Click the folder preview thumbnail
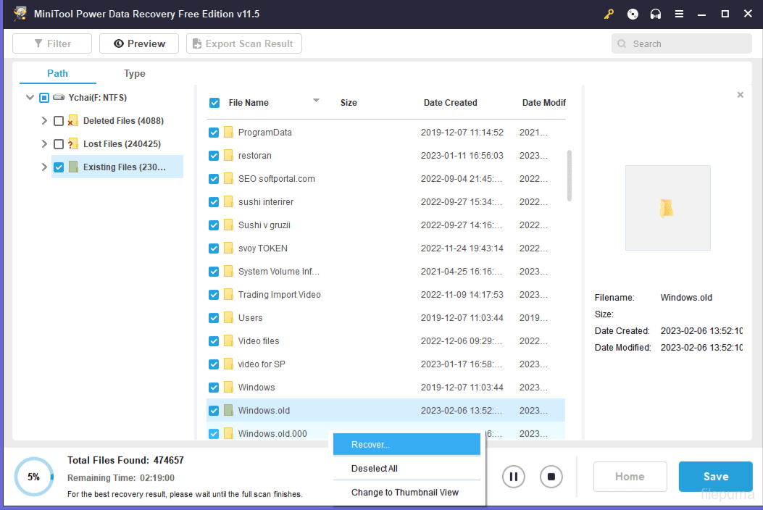This screenshot has width=763, height=510. tap(667, 208)
